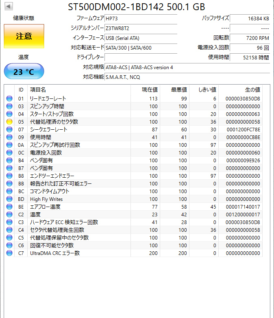This screenshot has height=318, width=274.
Task: Click the status orb for row 0C 電源投入回数
Action: tap(9, 152)
